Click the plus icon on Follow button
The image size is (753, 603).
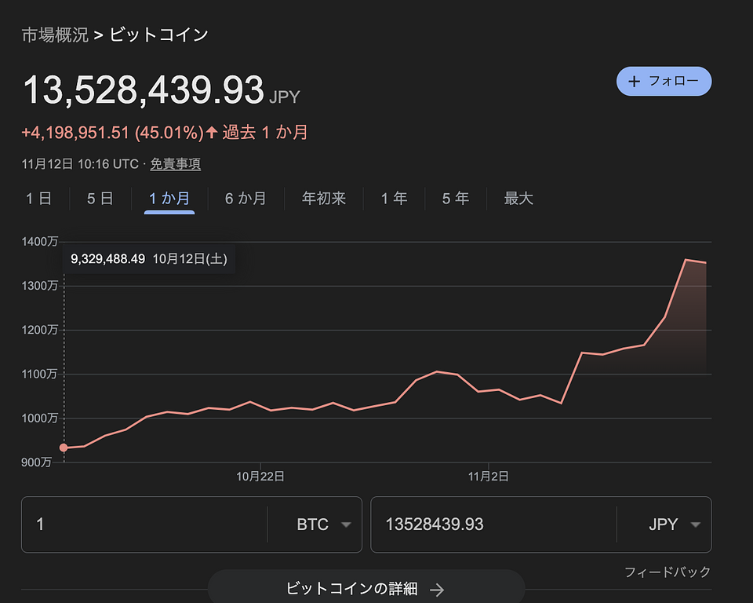(x=635, y=82)
